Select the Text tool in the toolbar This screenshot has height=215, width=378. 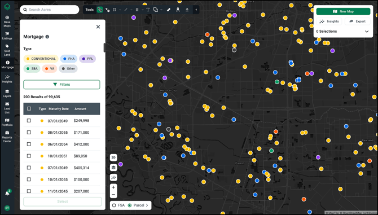click(148, 10)
